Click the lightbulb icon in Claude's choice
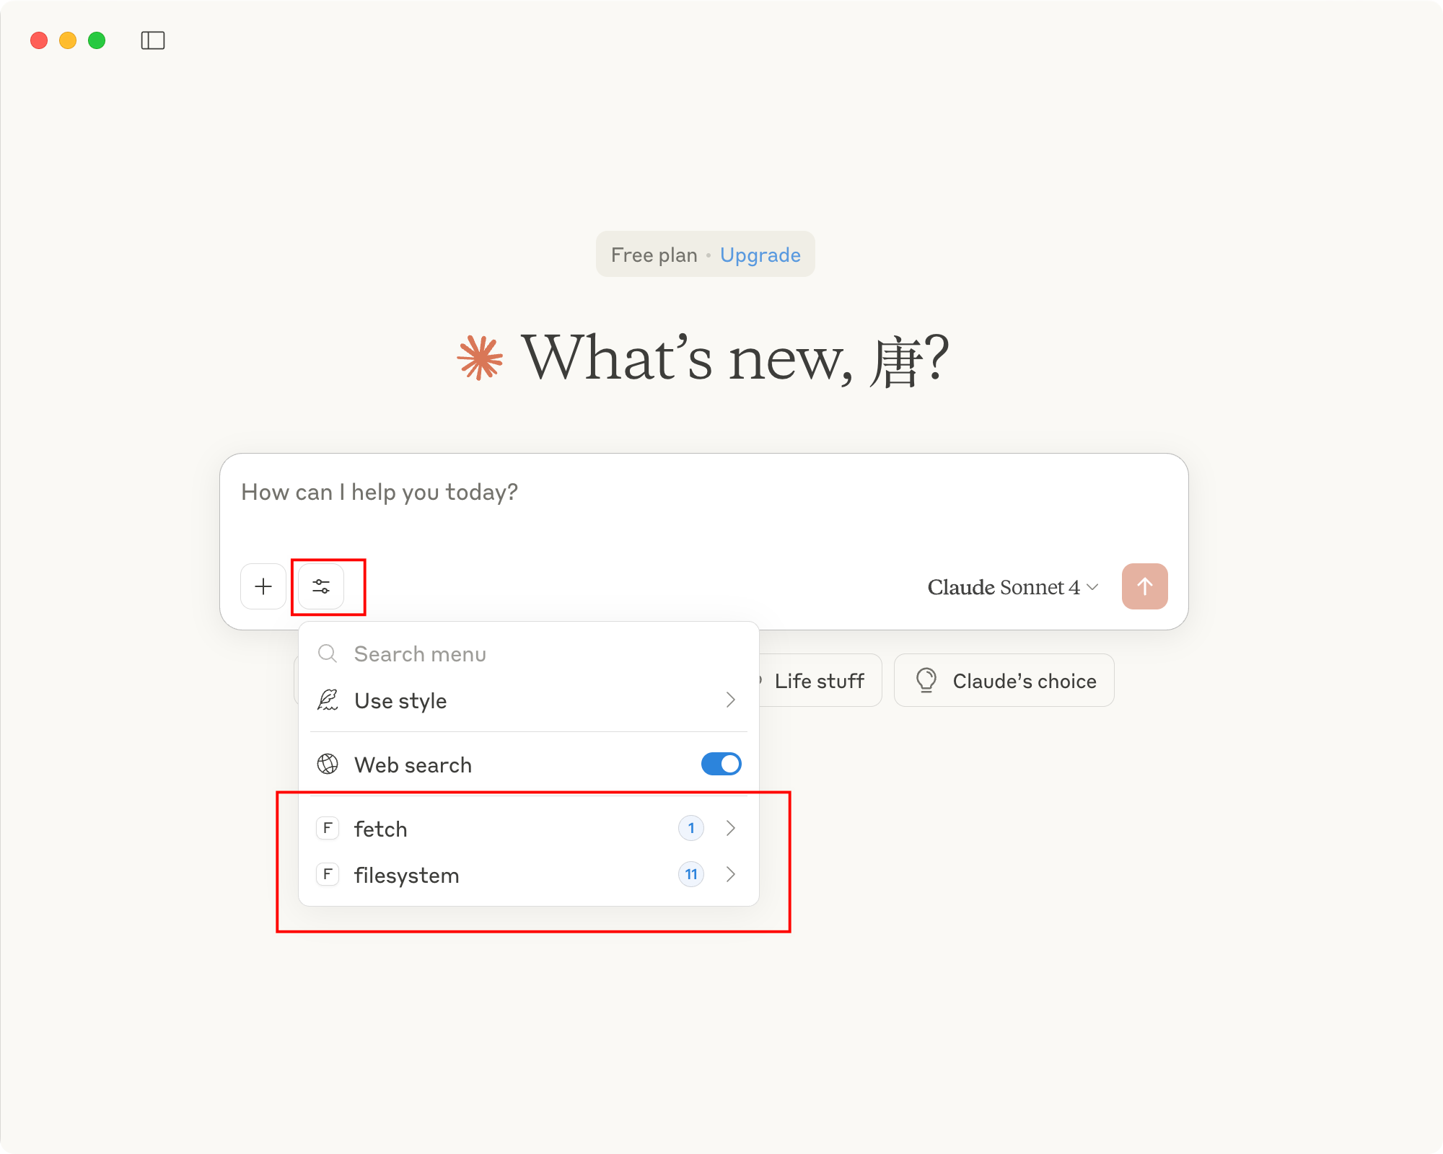Viewport: 1443px width, 1154px height. click(926, 680)
